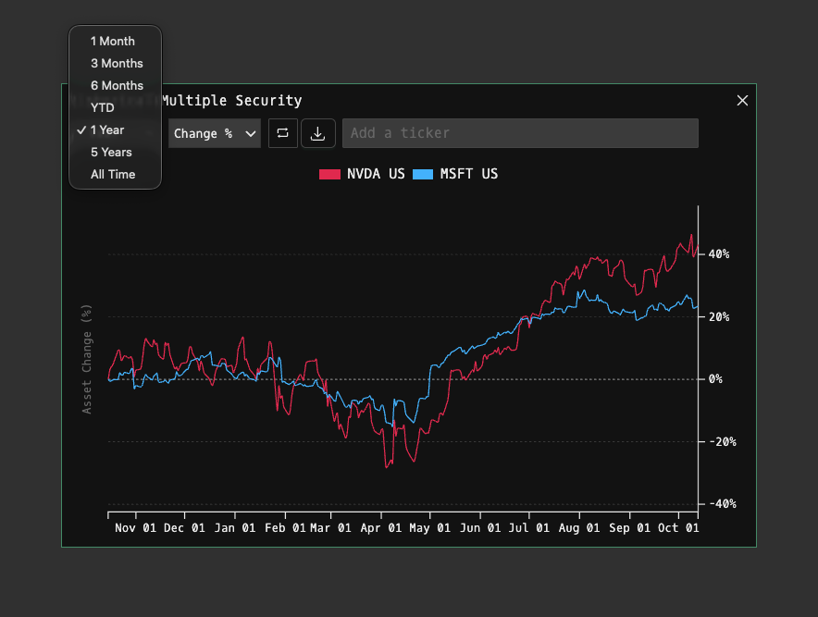
Task: Click the Sep 01 x-axis label
Action: click(629, 528)
